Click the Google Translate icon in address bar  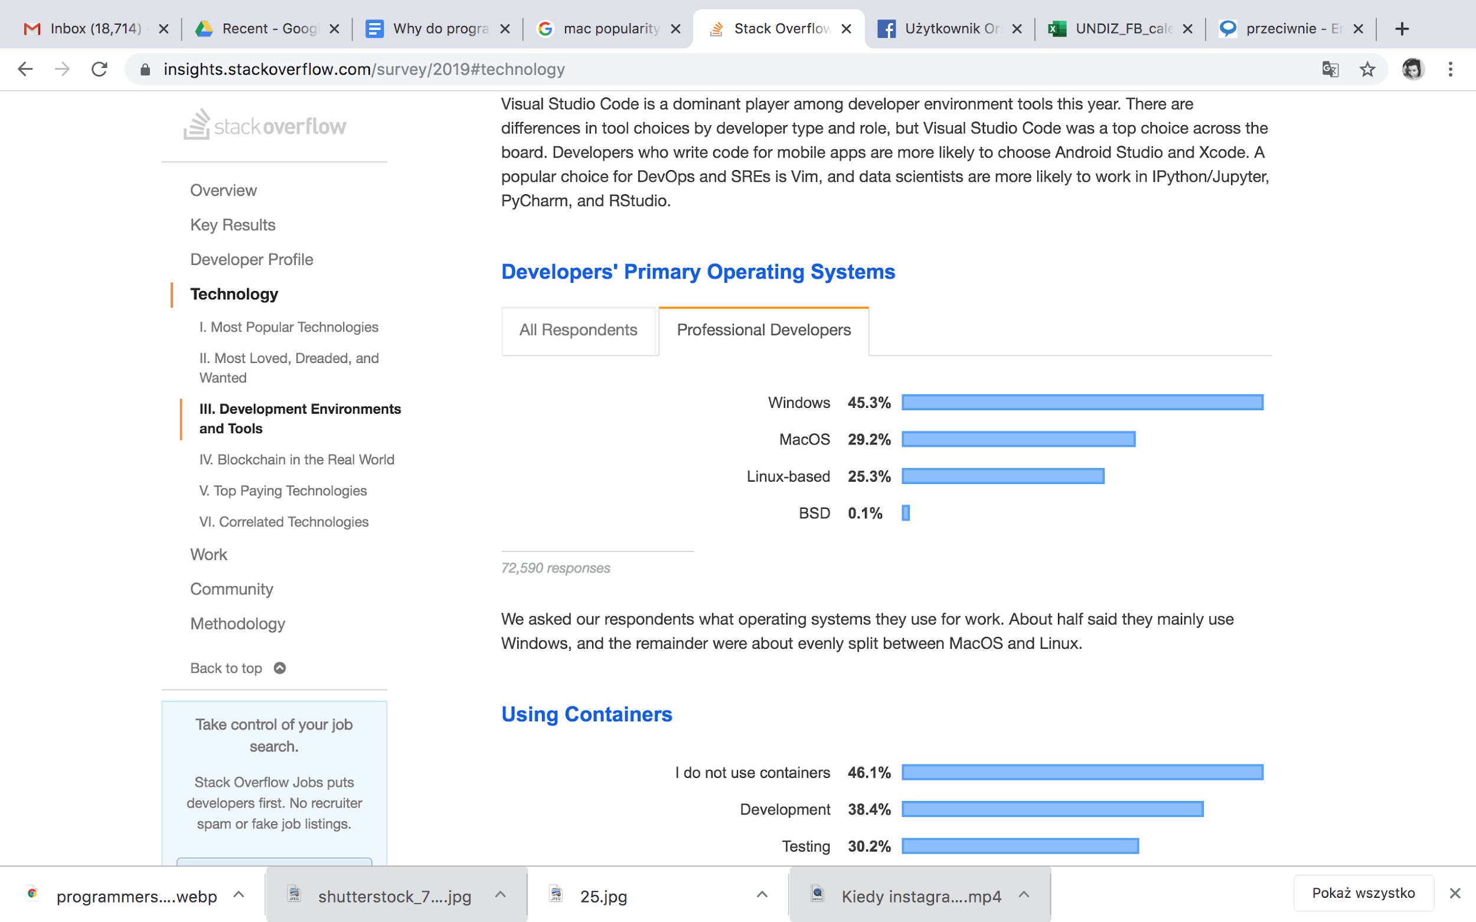pyautogui.click(x=1330, y=69)
